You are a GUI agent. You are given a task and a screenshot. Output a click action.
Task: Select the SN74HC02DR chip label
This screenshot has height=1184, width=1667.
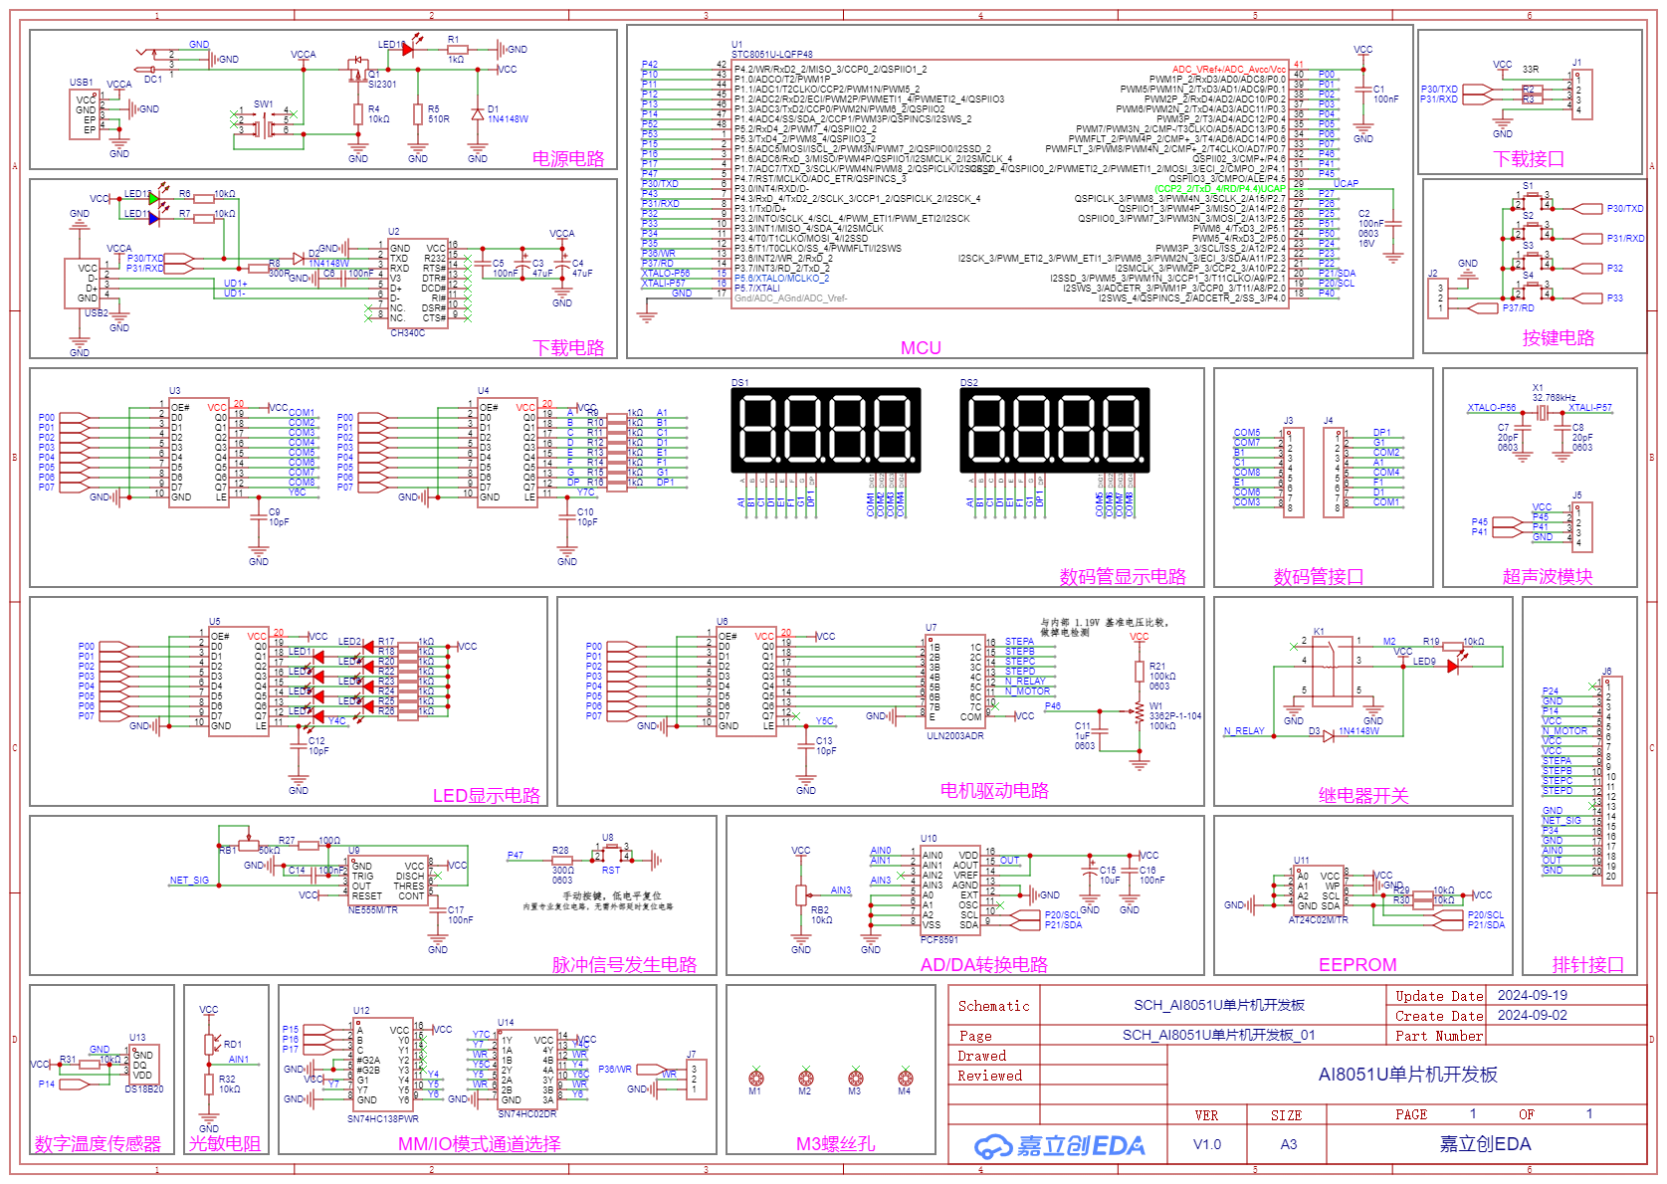coord(527,1114)
